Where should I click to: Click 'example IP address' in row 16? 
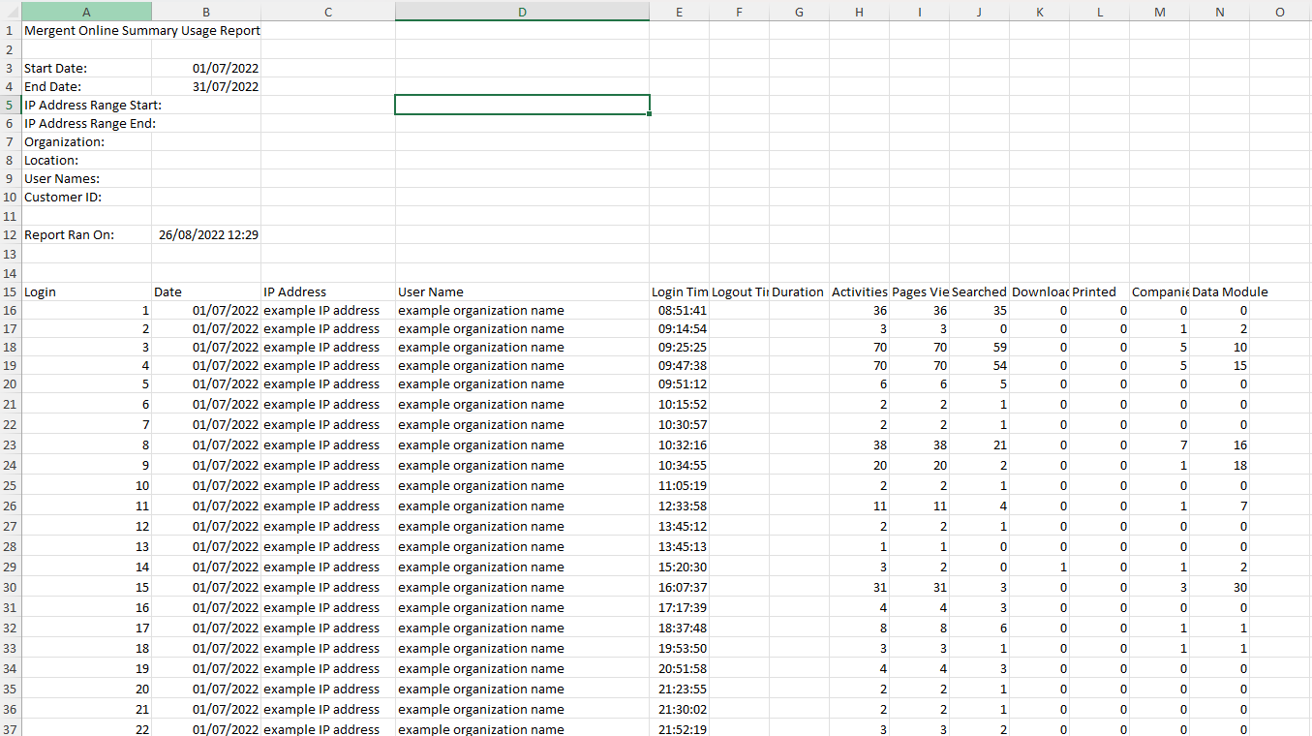pos(328,311)
